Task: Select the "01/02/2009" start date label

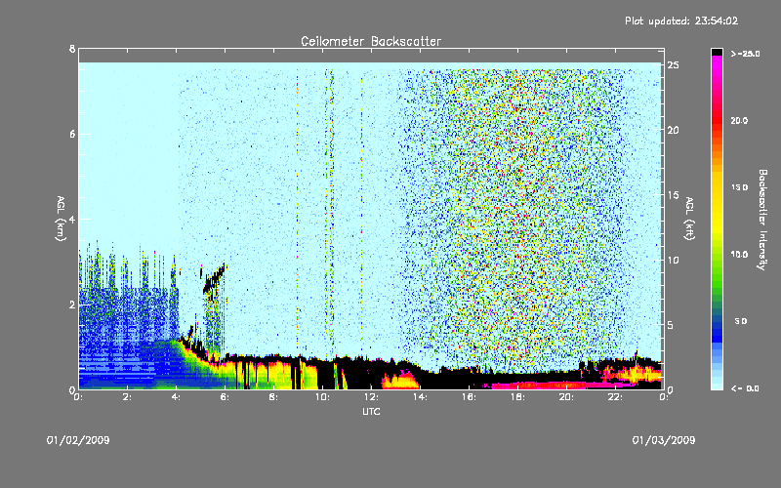Action: pos(78,440)
